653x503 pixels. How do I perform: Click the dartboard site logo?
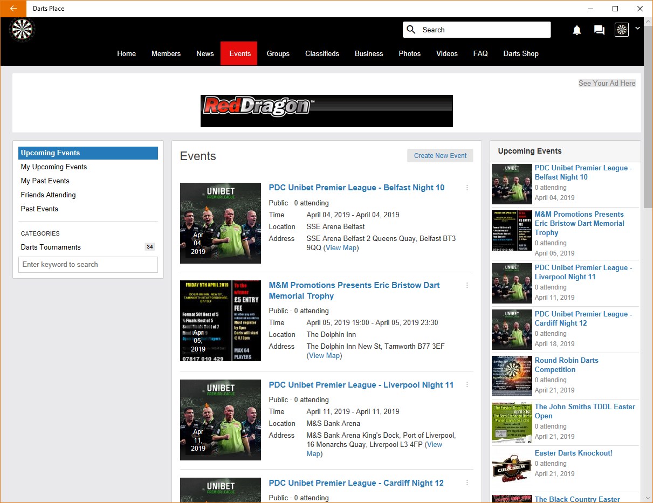(22, 30)
